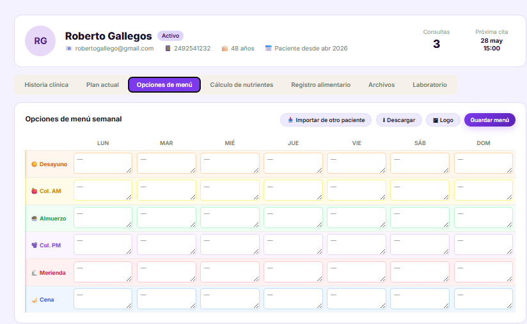Click the Desayuno field for LUN
The width and height of the screenshot is (527, 324).
point(103,164)
